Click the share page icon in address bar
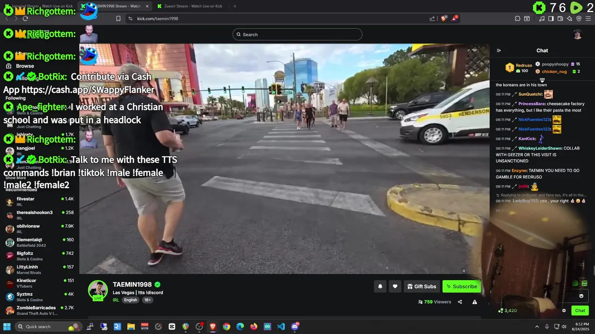 432,19
